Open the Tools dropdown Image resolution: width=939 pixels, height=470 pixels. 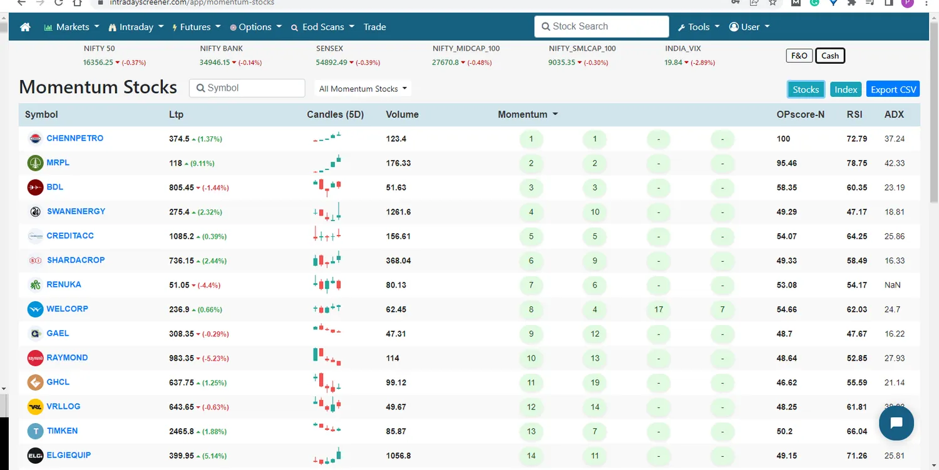(x=699, y=27)
